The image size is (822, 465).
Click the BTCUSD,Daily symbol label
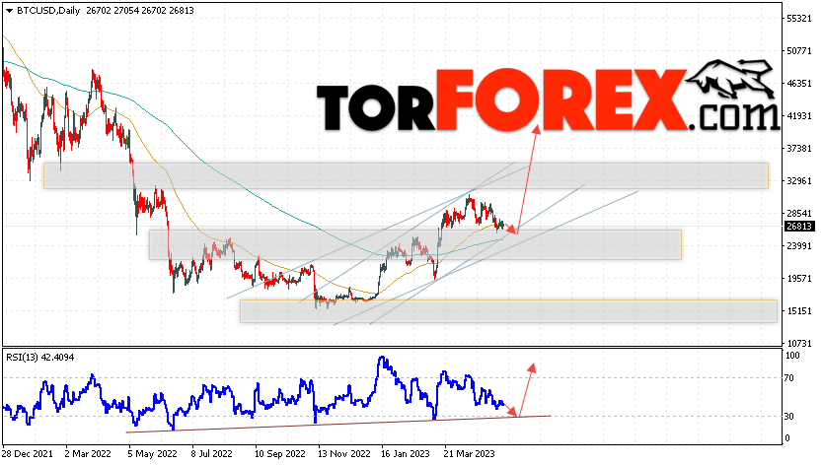[48, 11]
